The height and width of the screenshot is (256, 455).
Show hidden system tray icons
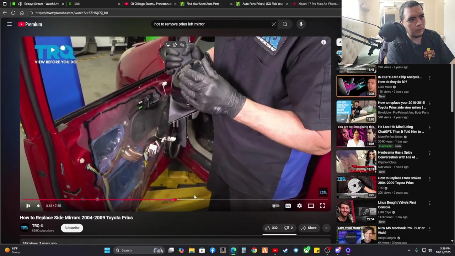coord(409,250)
